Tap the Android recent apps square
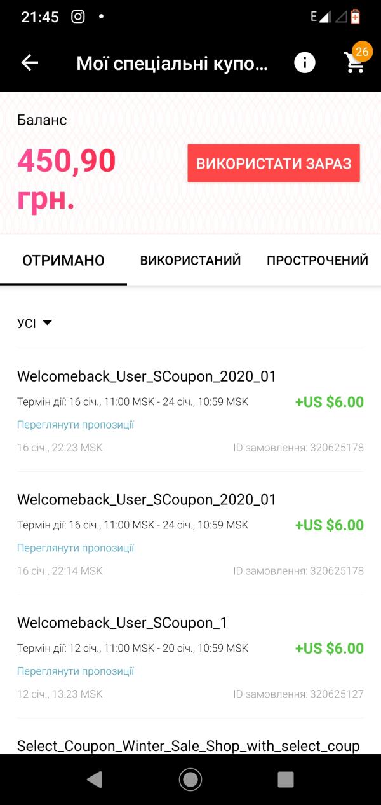This screenshot has width=381, height=805. pyautogui.click(x=286, y=779)
